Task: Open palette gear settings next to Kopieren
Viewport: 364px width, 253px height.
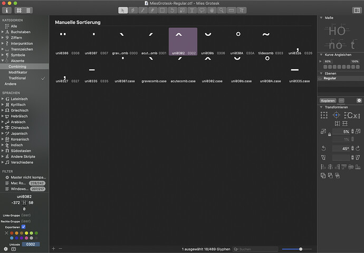Action: (x=359, y=100)
